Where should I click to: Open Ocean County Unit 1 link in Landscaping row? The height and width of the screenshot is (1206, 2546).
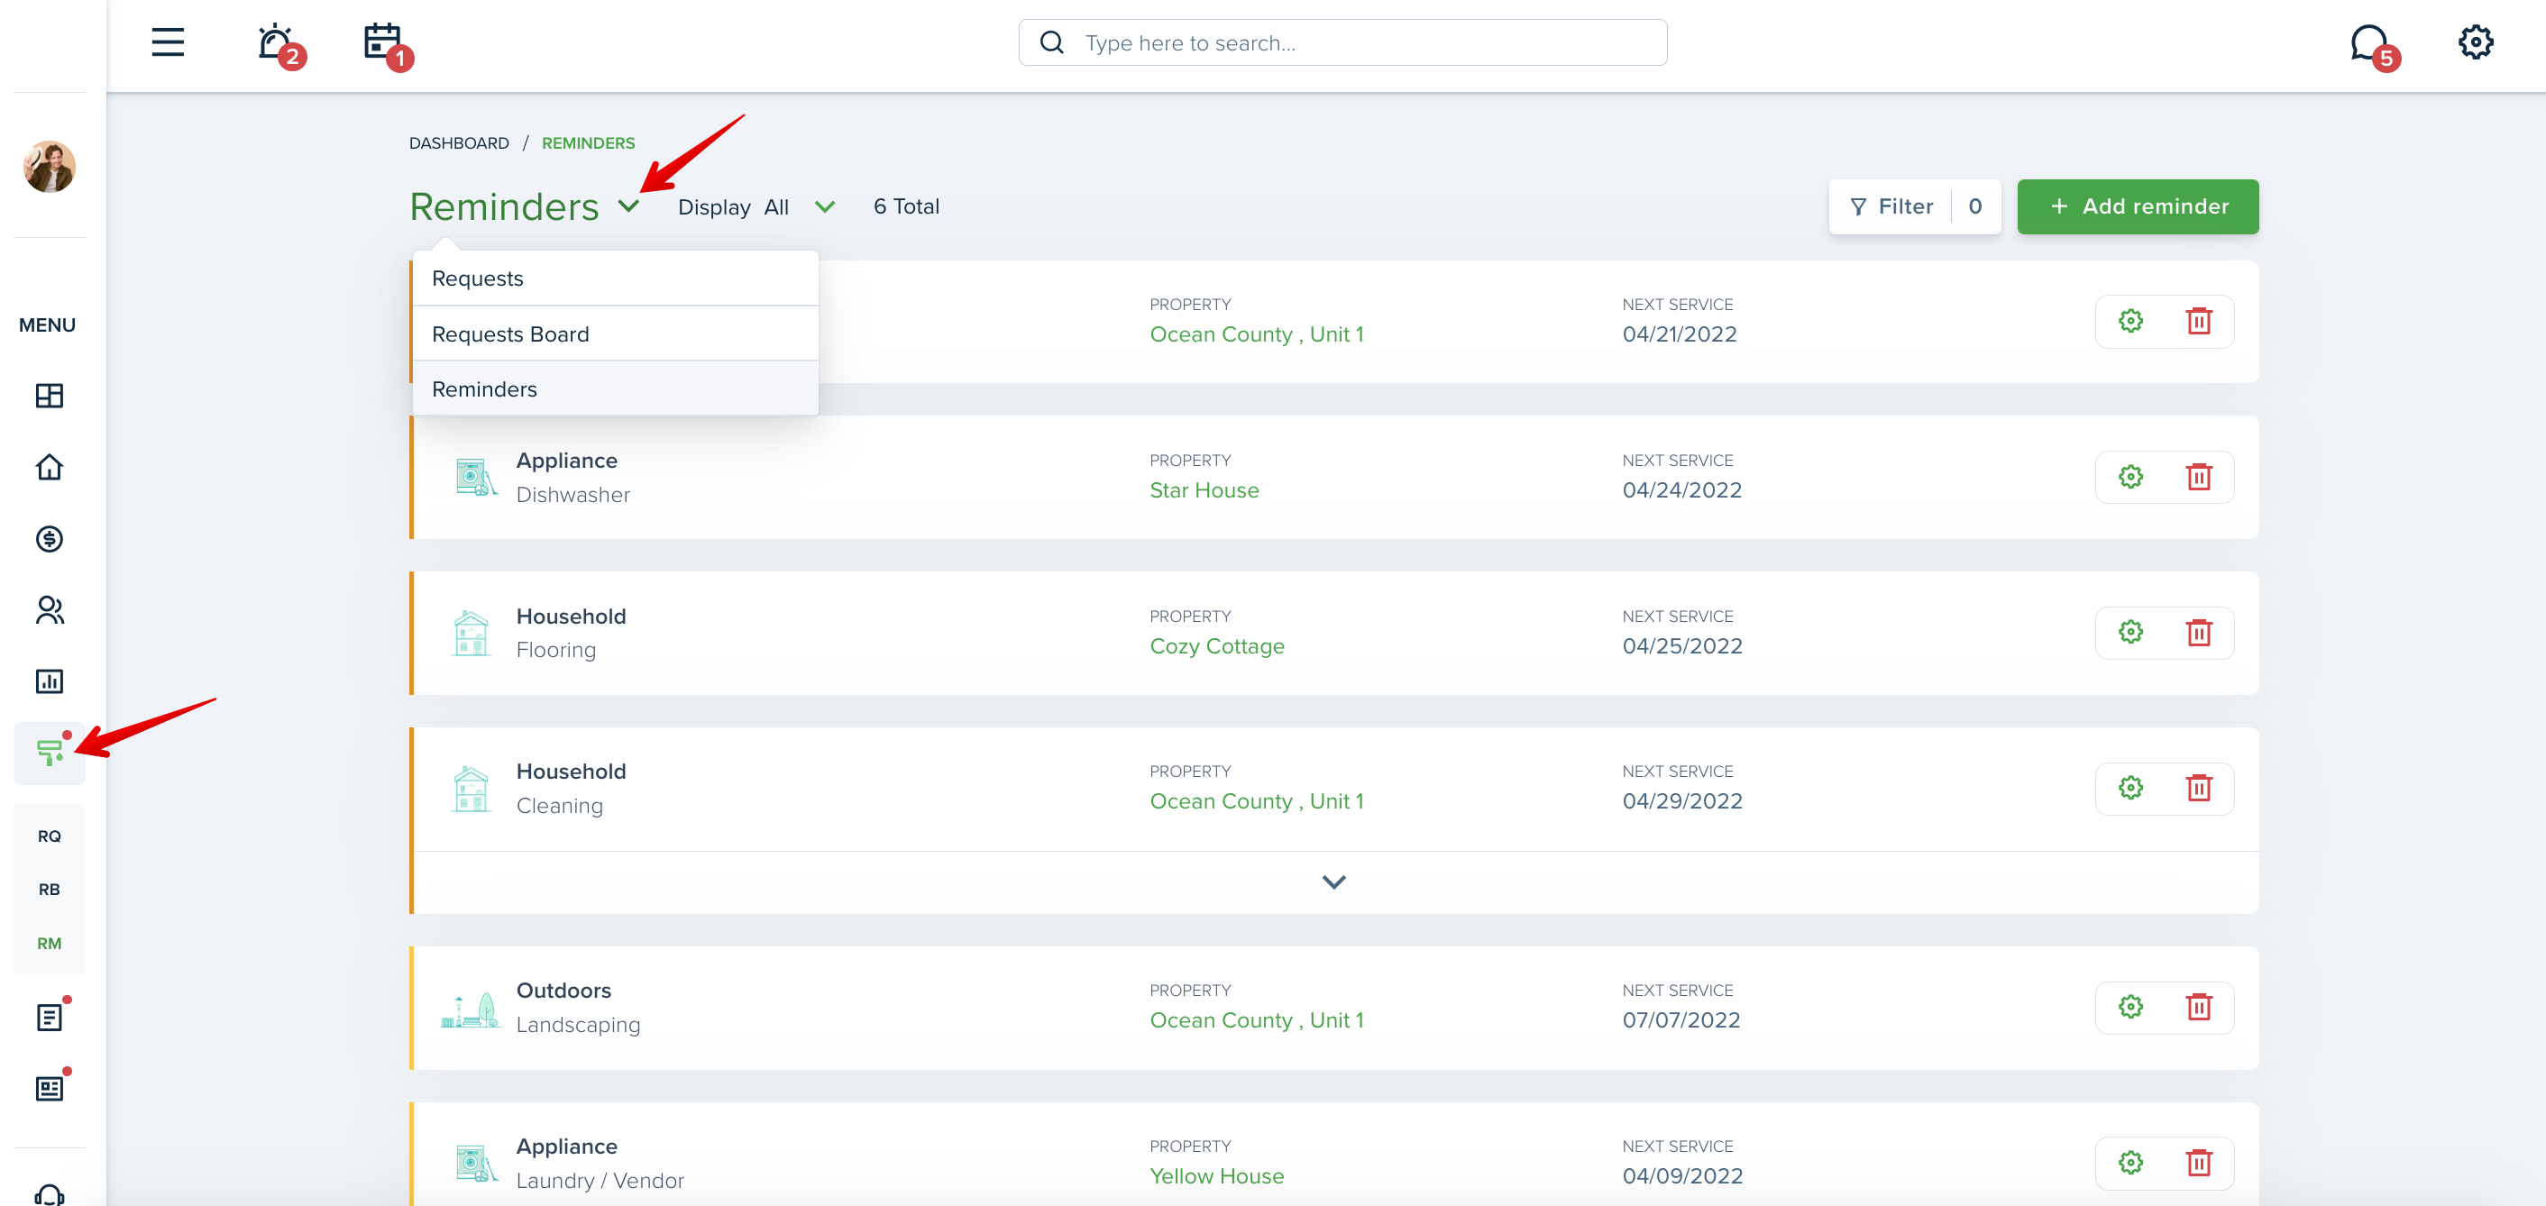click(x=1256, y=1020)
